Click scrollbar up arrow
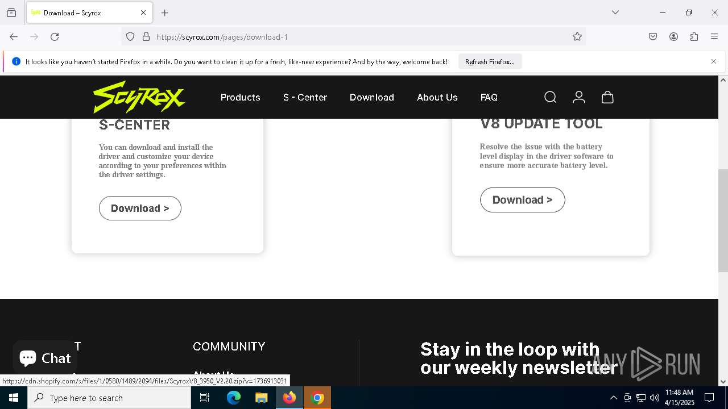Viewport: 728px width, 409px height. [723, 80]
